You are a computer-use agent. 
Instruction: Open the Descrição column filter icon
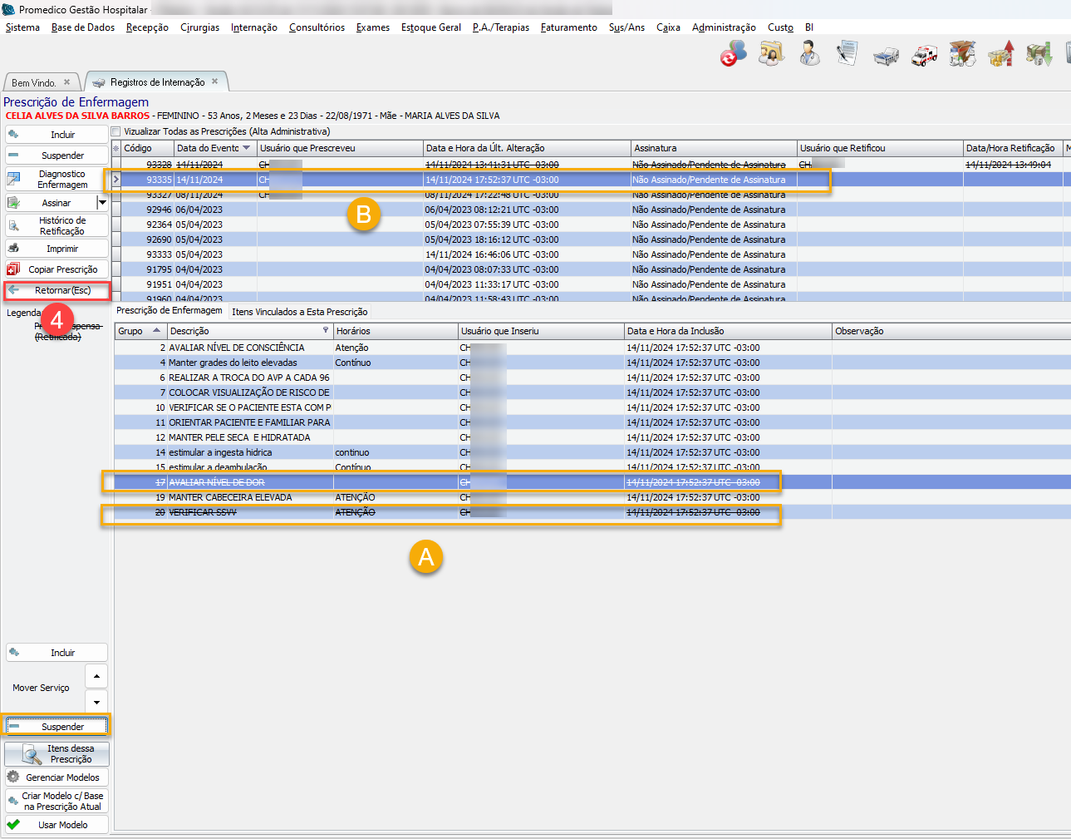coord(326,331)
